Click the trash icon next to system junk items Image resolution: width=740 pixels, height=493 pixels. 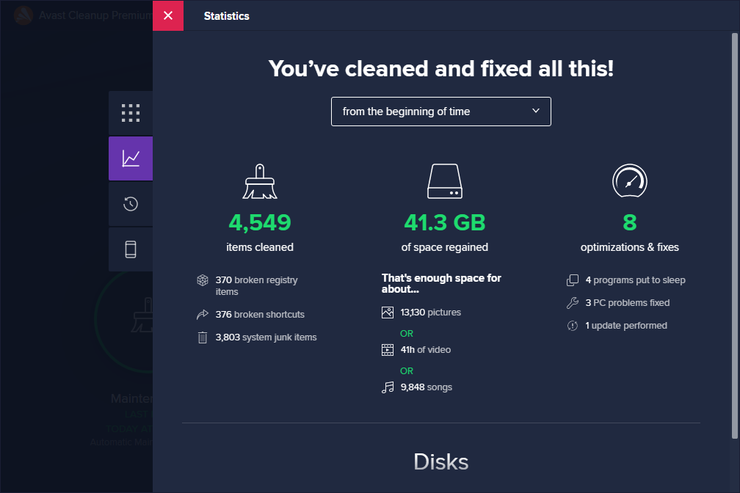click(203, 337)
